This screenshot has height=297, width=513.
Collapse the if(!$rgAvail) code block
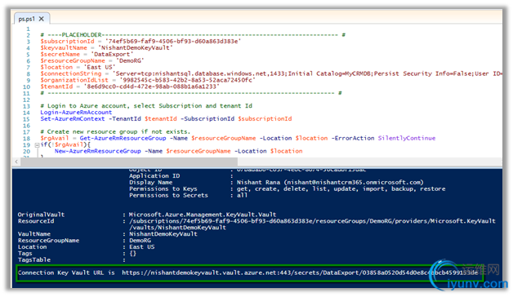[x=37, y=144]
